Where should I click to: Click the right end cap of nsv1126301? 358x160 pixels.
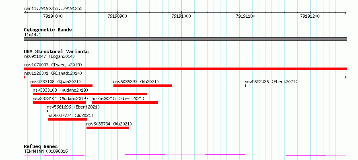click(346, 77)
